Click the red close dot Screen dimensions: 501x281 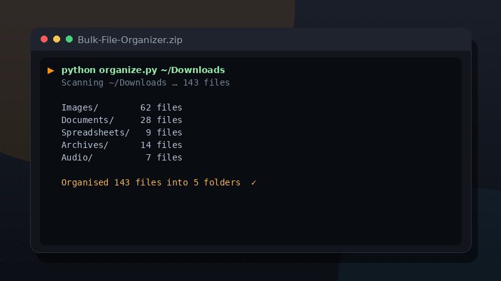pyautogui.click(x=44, y=39)
